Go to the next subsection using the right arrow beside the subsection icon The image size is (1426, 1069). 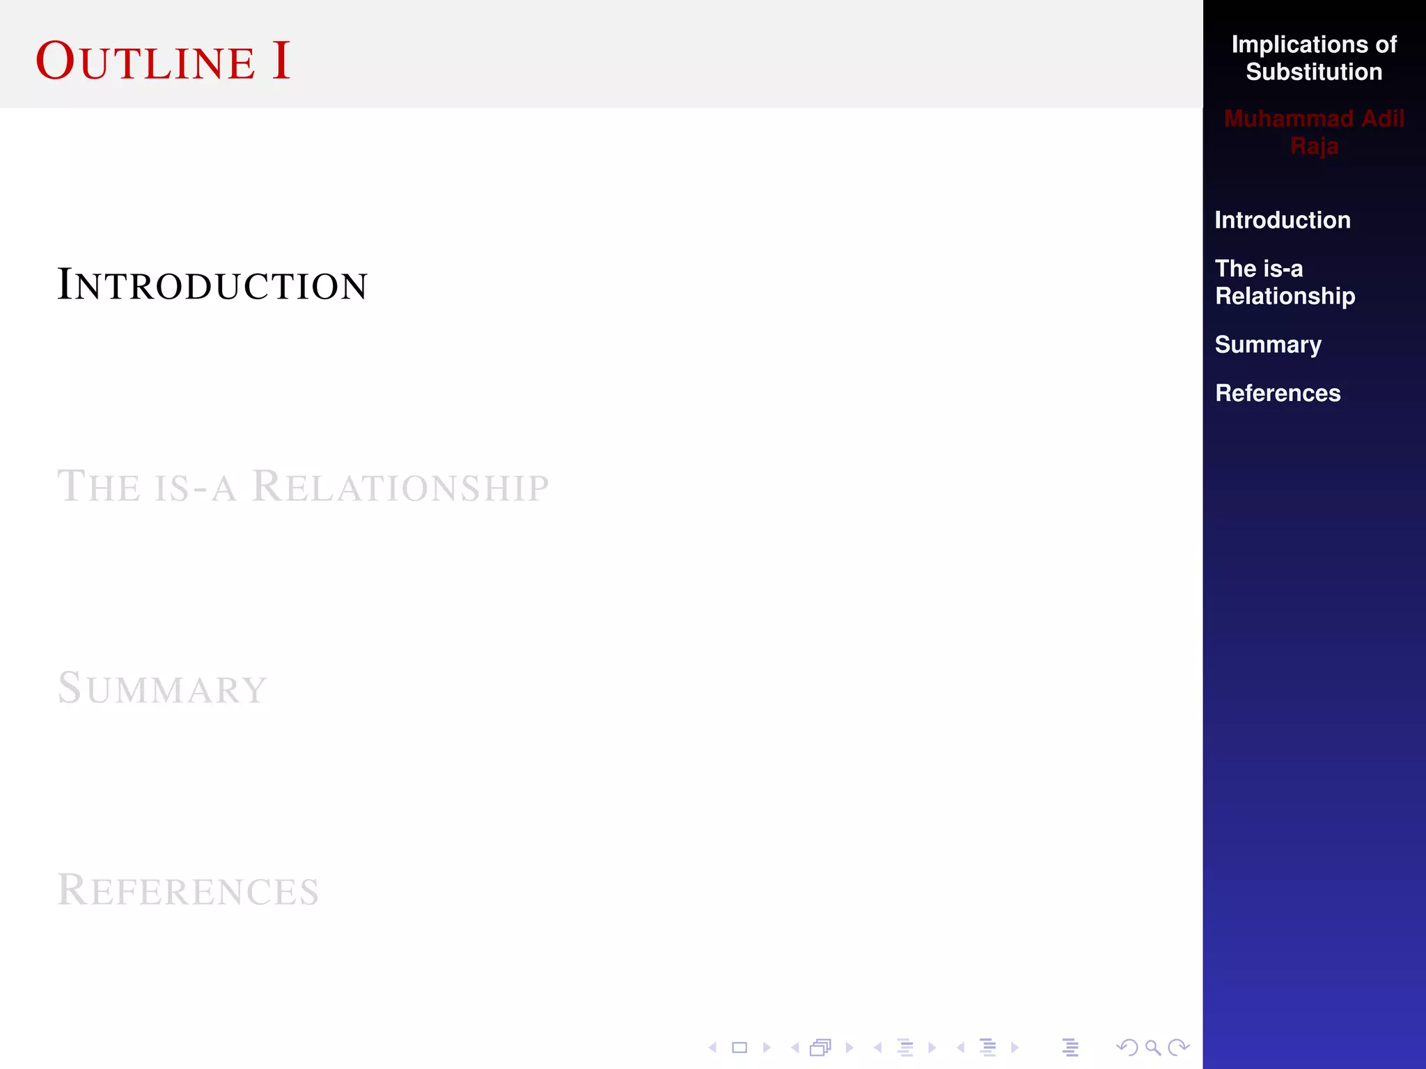(x=932, y=1047)
